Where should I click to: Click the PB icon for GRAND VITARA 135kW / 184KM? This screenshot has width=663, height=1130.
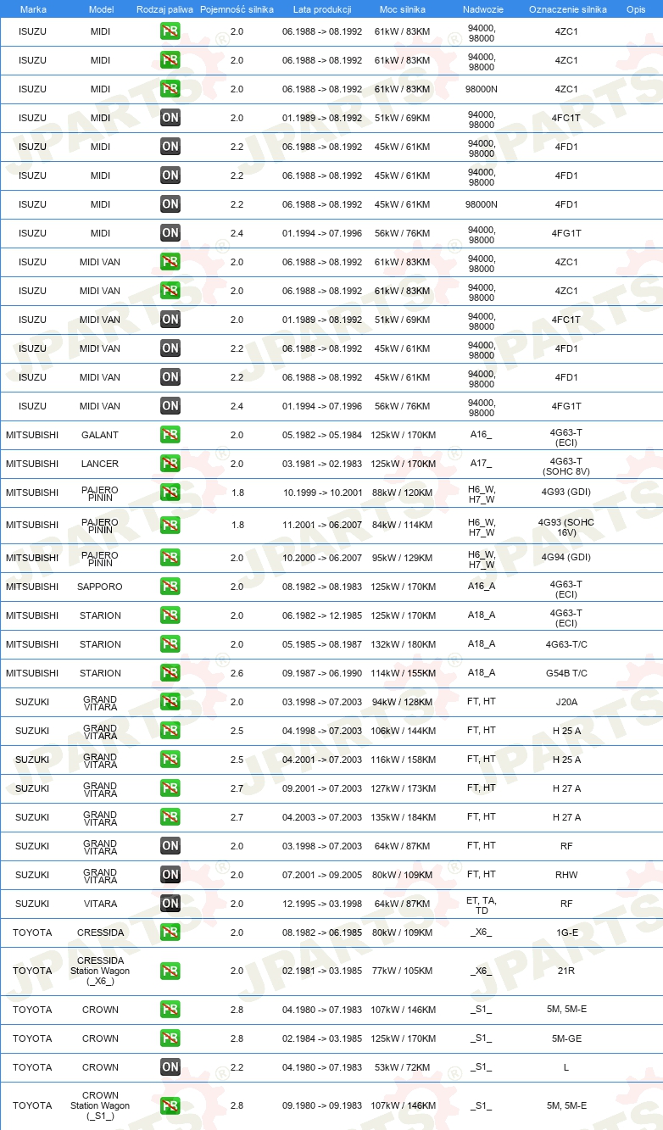tap(170, 817)
